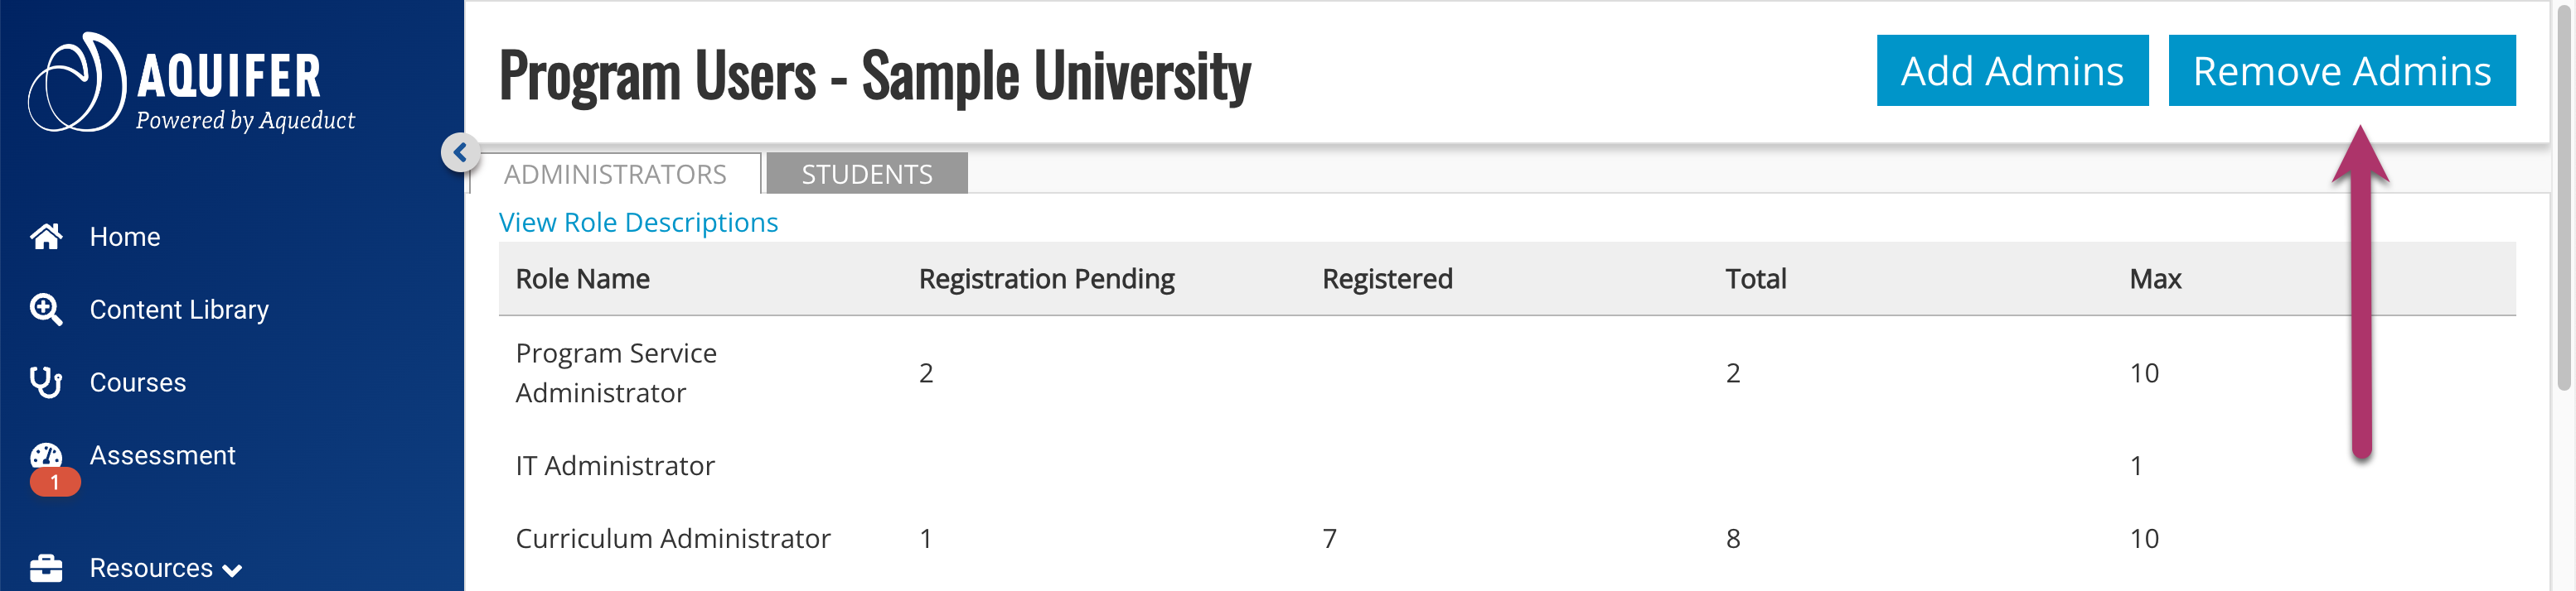Open Home from the sidebar

[x=125, y=237]
